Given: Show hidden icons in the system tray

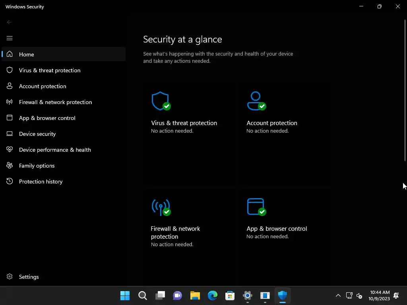Looking at the screenshot, I should 338,295.
